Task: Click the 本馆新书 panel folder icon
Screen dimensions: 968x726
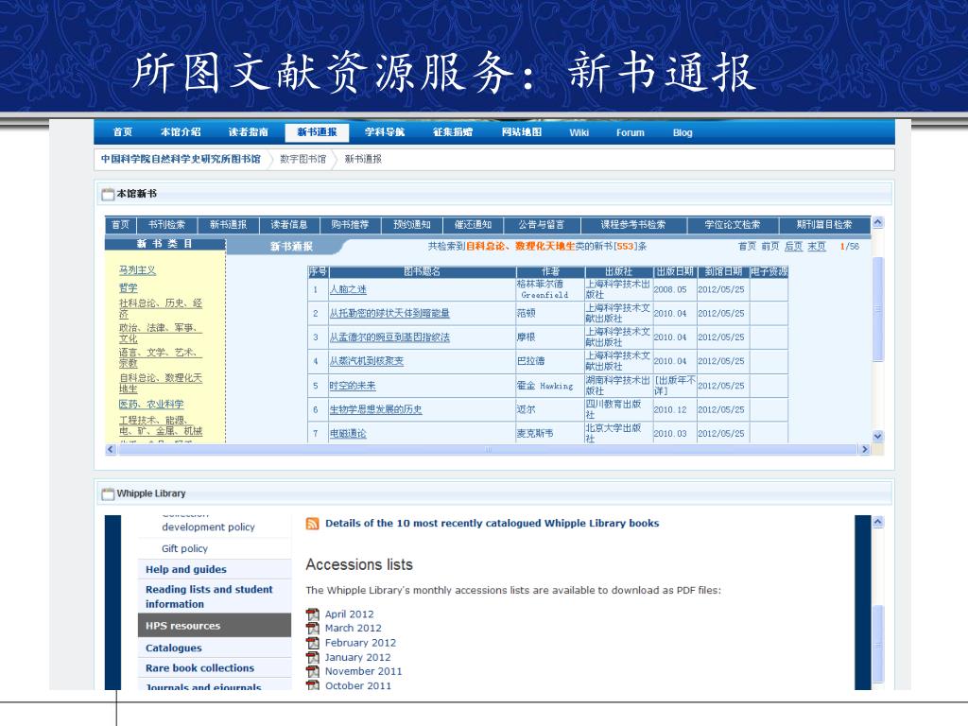Action: point(108,195)
